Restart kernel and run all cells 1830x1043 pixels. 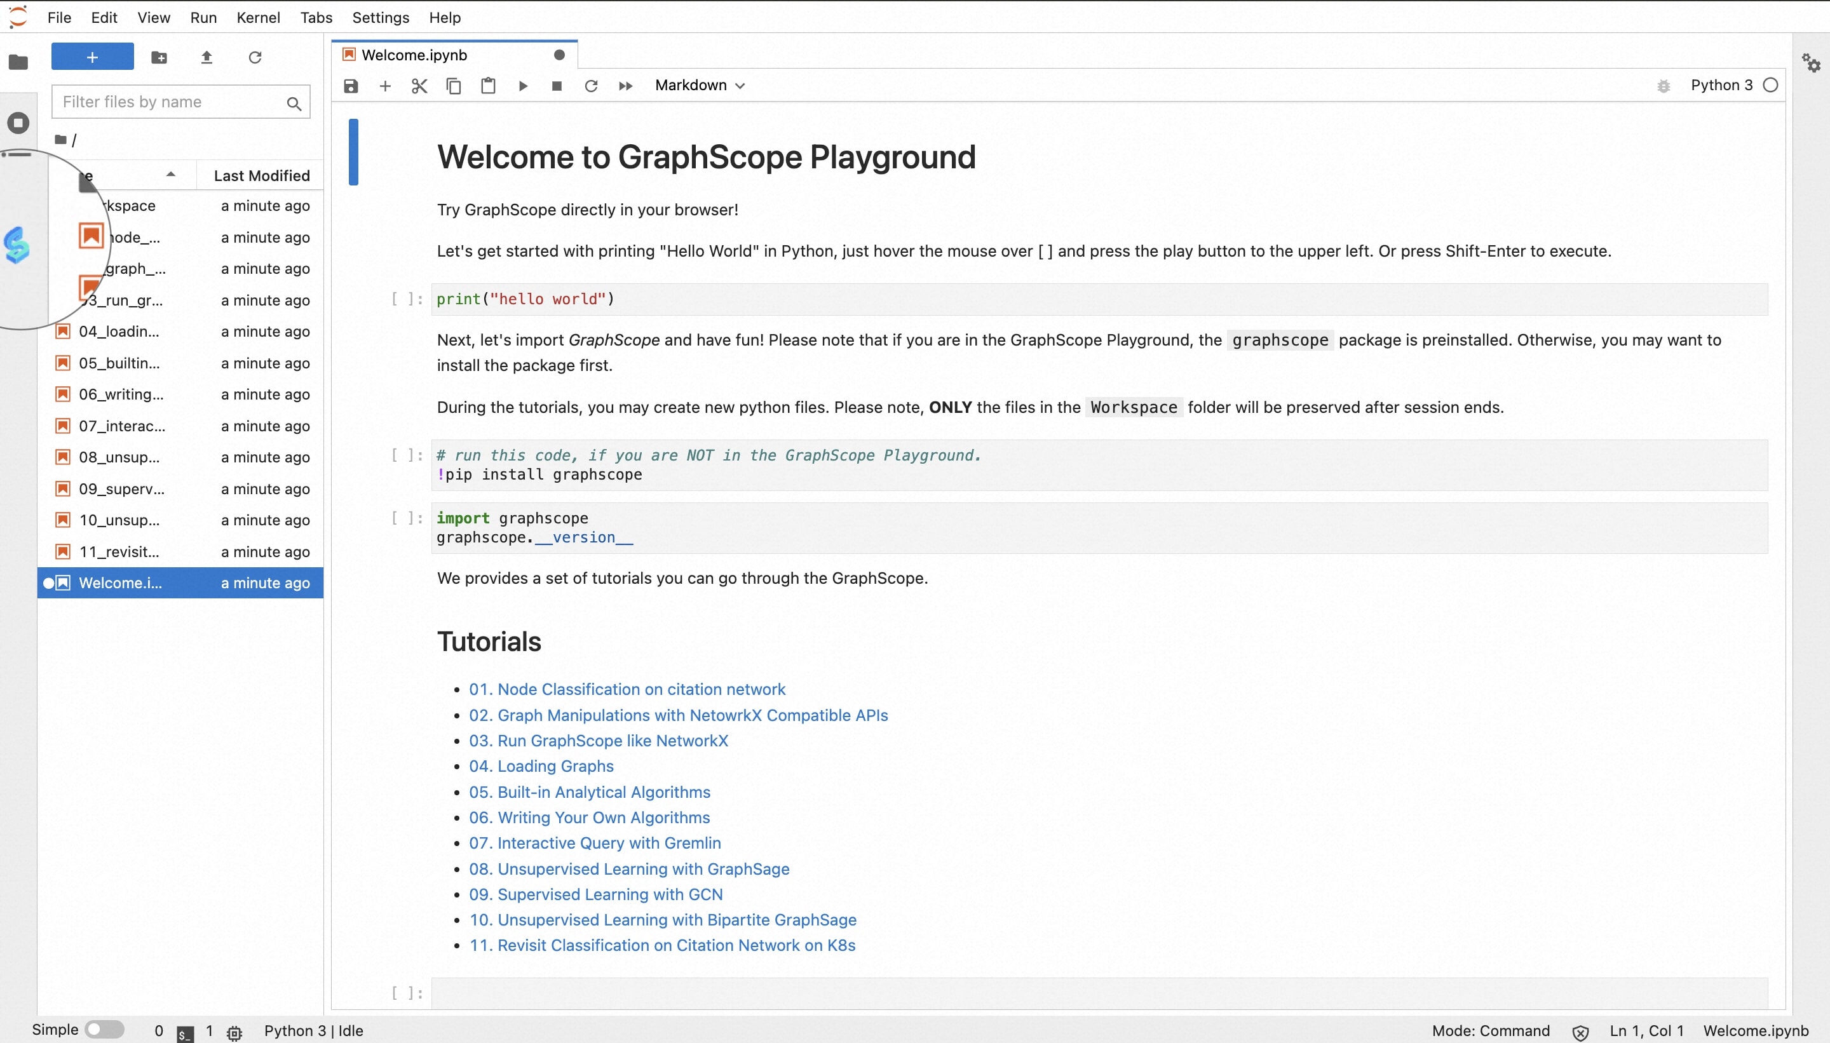(x=625, y=86)
